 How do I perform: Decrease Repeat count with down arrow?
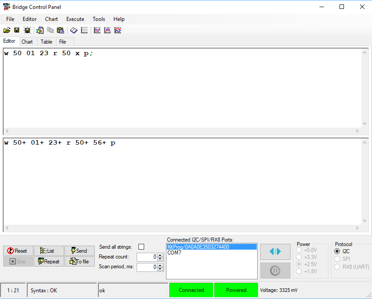point(160,259)
